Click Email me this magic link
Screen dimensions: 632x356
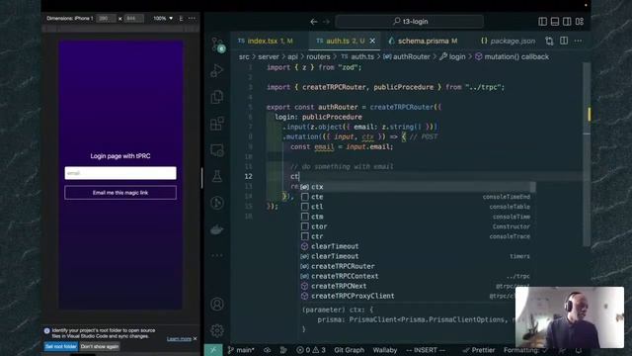(x=120, y=193)
